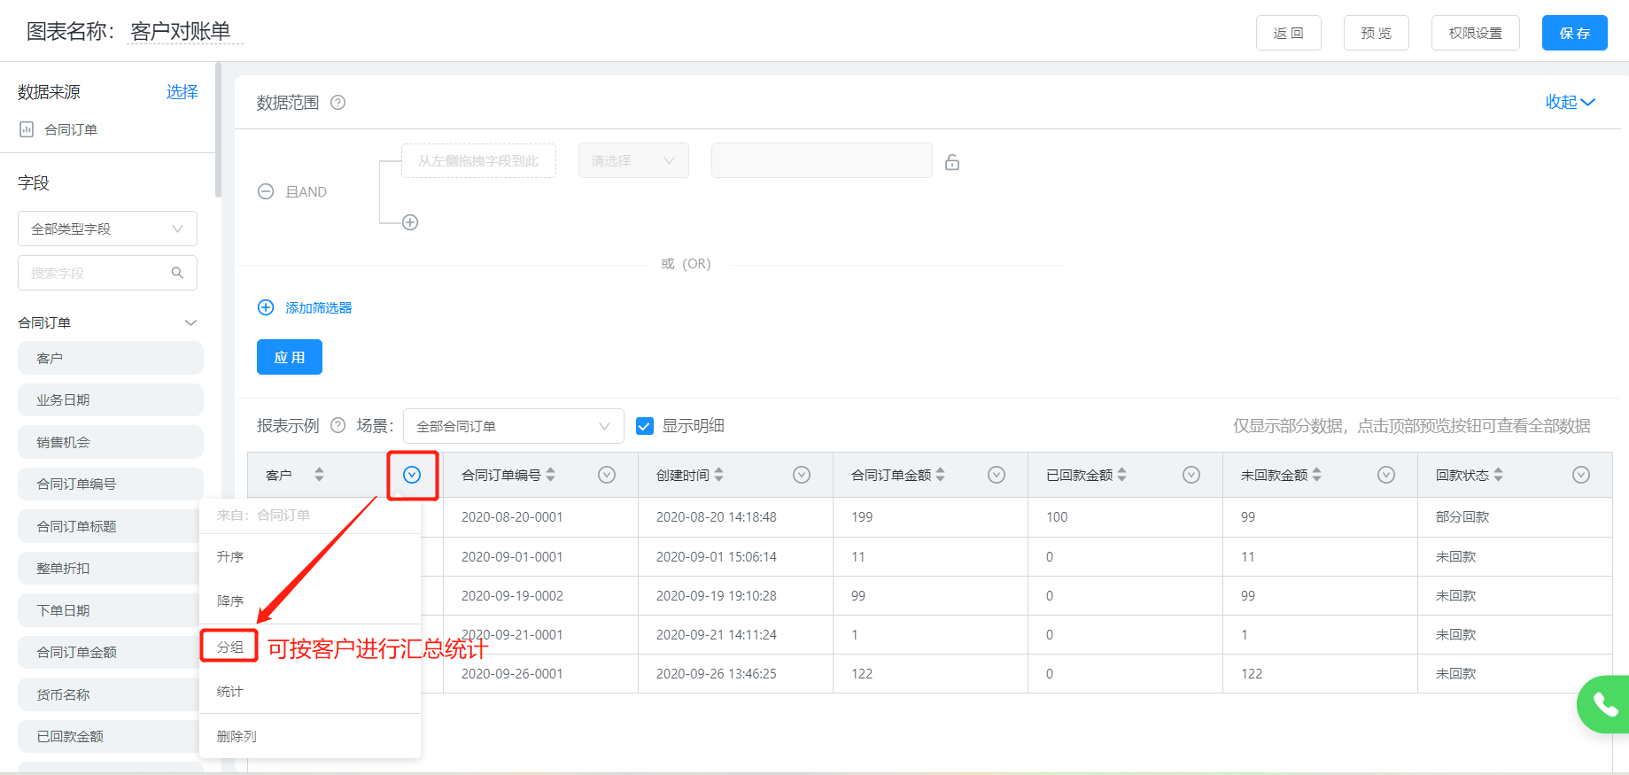The height and width of the screenshot is (775, 1629).
Task: Click 添加筛选器 link
Action: pos(319,307)
